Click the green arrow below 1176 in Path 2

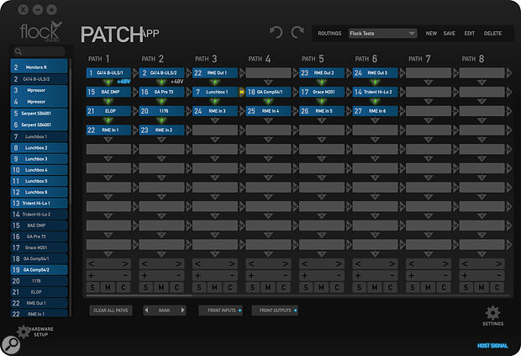tap(161, 120)
